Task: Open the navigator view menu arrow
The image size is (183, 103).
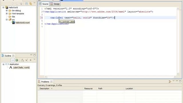Action: coord(34,3)
